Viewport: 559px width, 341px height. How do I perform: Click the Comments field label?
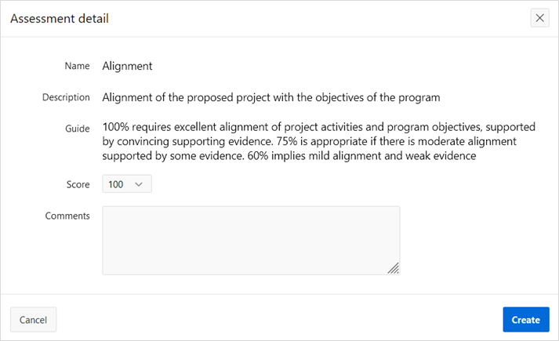click(67, 216)
